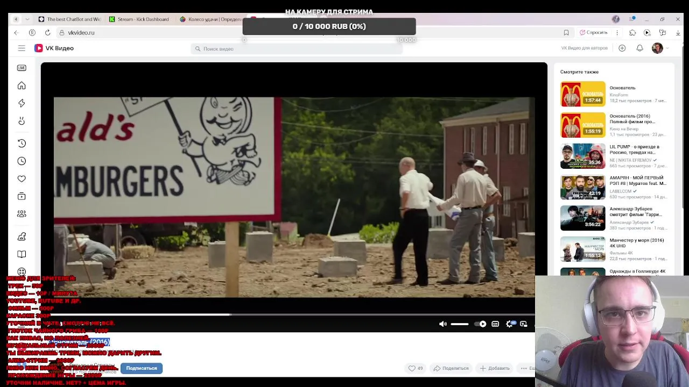Open VK Видео для авторов link
Viewport: 689px width, 387px height.
(x=584, y=48)
